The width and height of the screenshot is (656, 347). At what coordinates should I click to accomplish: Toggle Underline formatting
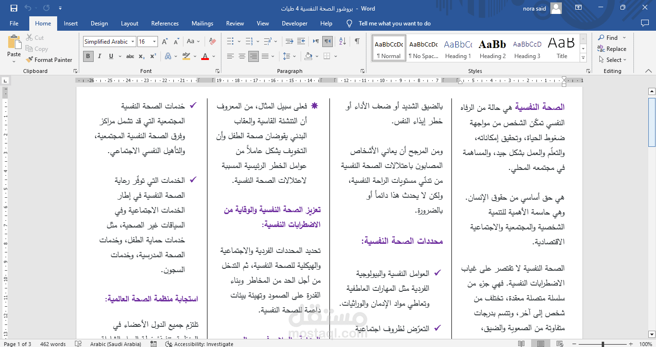(111, 56)
